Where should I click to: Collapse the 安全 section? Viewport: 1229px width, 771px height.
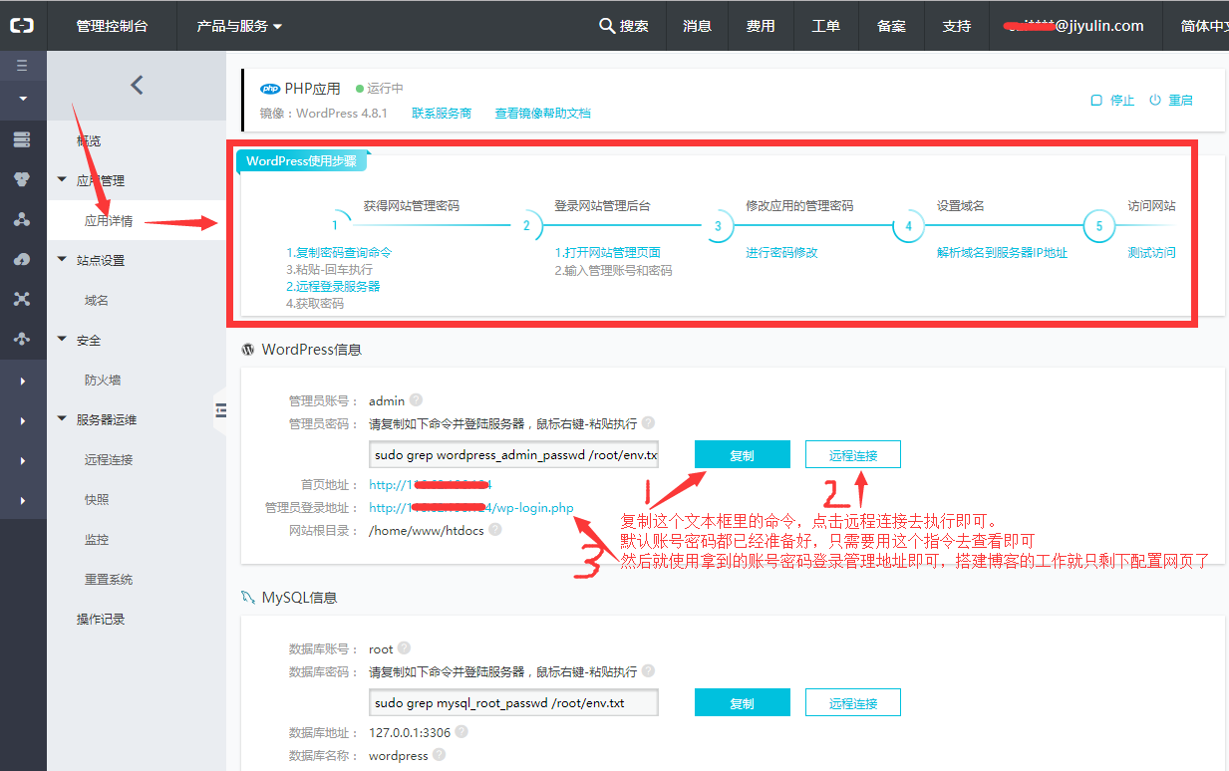pos(62,340)
